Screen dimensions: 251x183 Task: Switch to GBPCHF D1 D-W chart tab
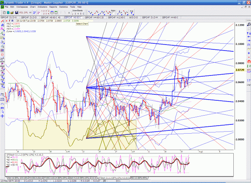tap(9, 17)
